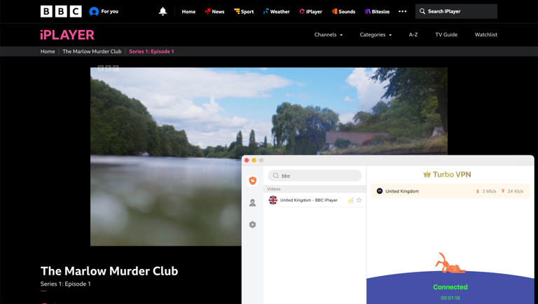Click the United Kingdom connection status bar
This screenshot has height=304, width=538.
pyautogui.click(x=450, y=191)
